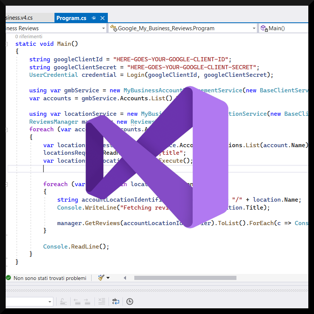Click the Main() method cube icon
The image size is (314, 314).
(x=263, y=28)
